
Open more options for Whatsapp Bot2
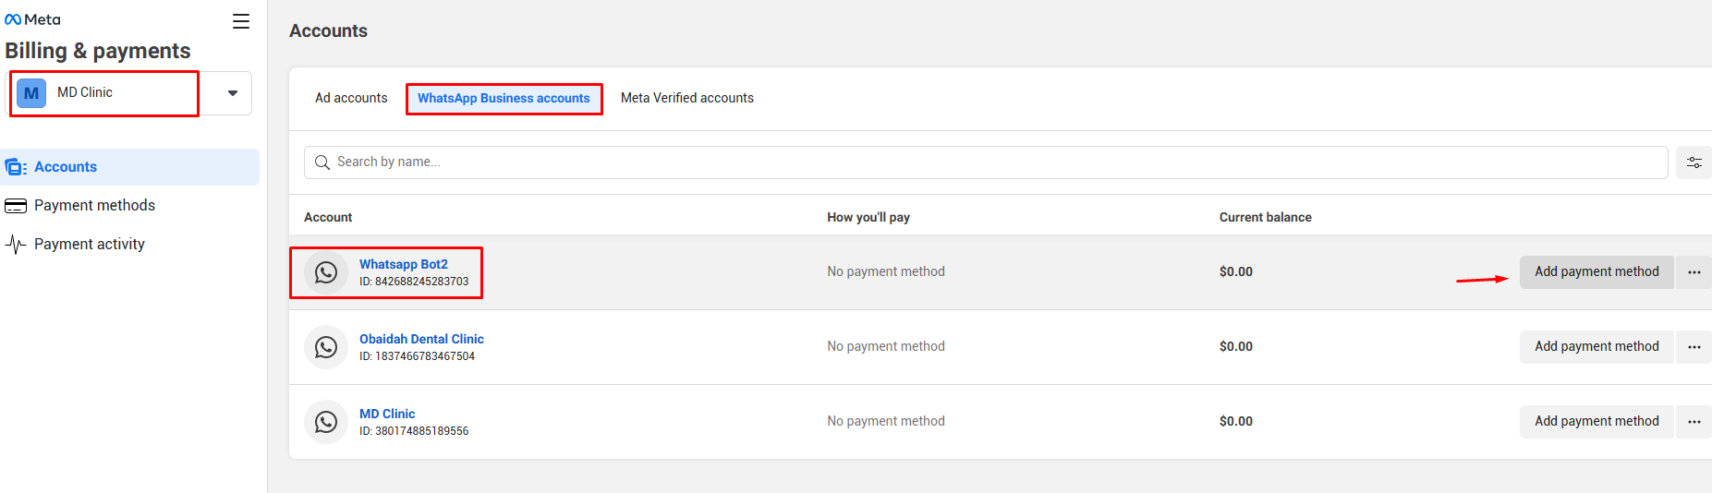click(1694, 272)
